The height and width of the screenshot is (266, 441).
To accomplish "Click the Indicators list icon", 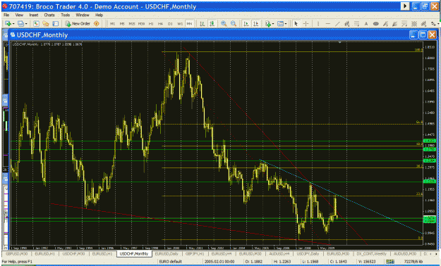I will [267, 24].
